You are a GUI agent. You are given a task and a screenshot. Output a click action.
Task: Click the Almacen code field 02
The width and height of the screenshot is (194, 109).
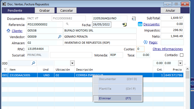click(x=45, y=43)
